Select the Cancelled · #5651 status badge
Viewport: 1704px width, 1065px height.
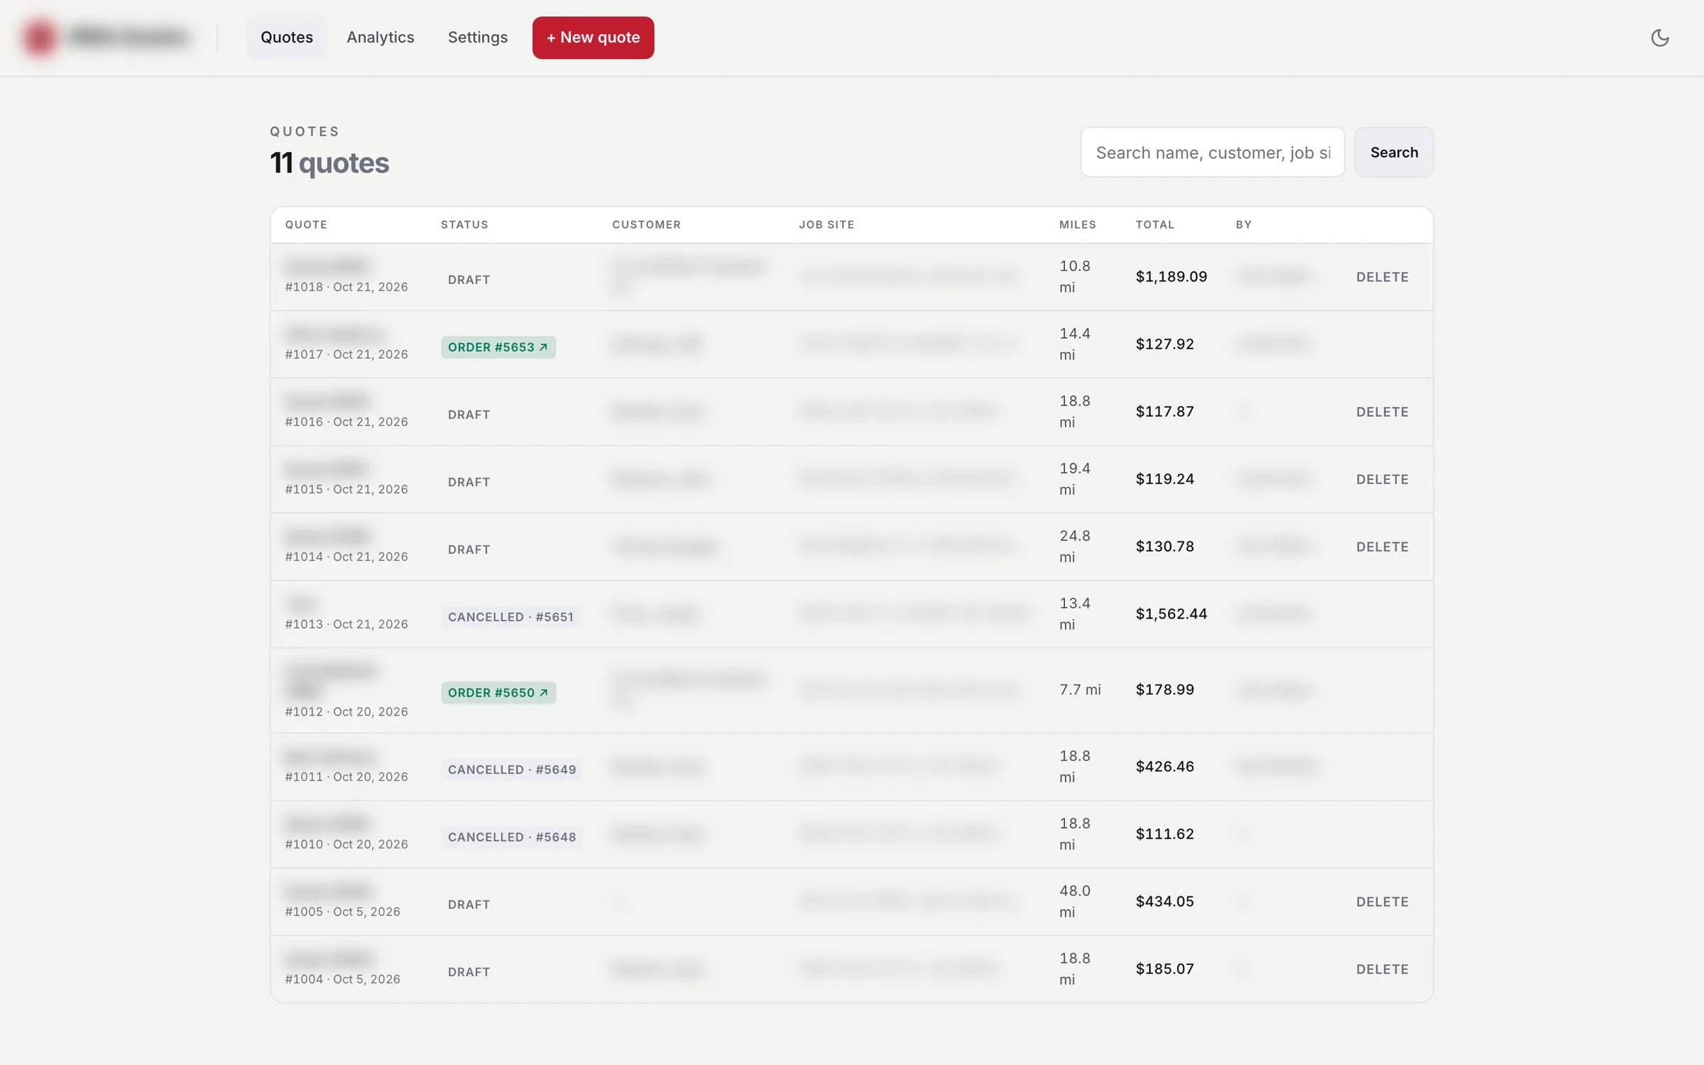click(x=510, y=617)
